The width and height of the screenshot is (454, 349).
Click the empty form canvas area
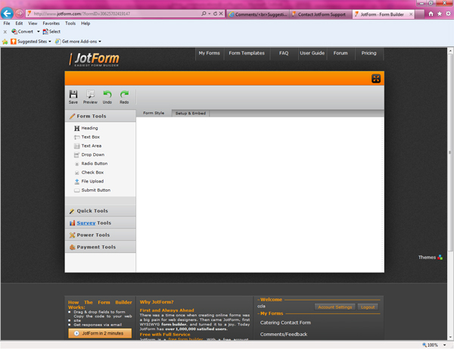point(260,195)
